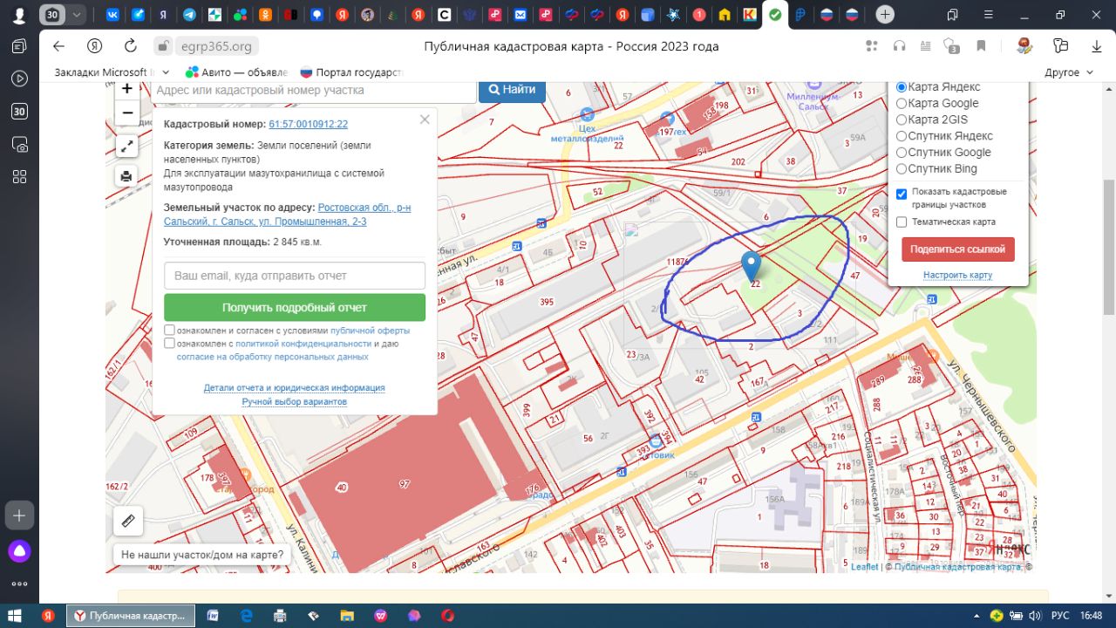Zoom in the map with plus button
1116x628 pixels.
(127, 89)
